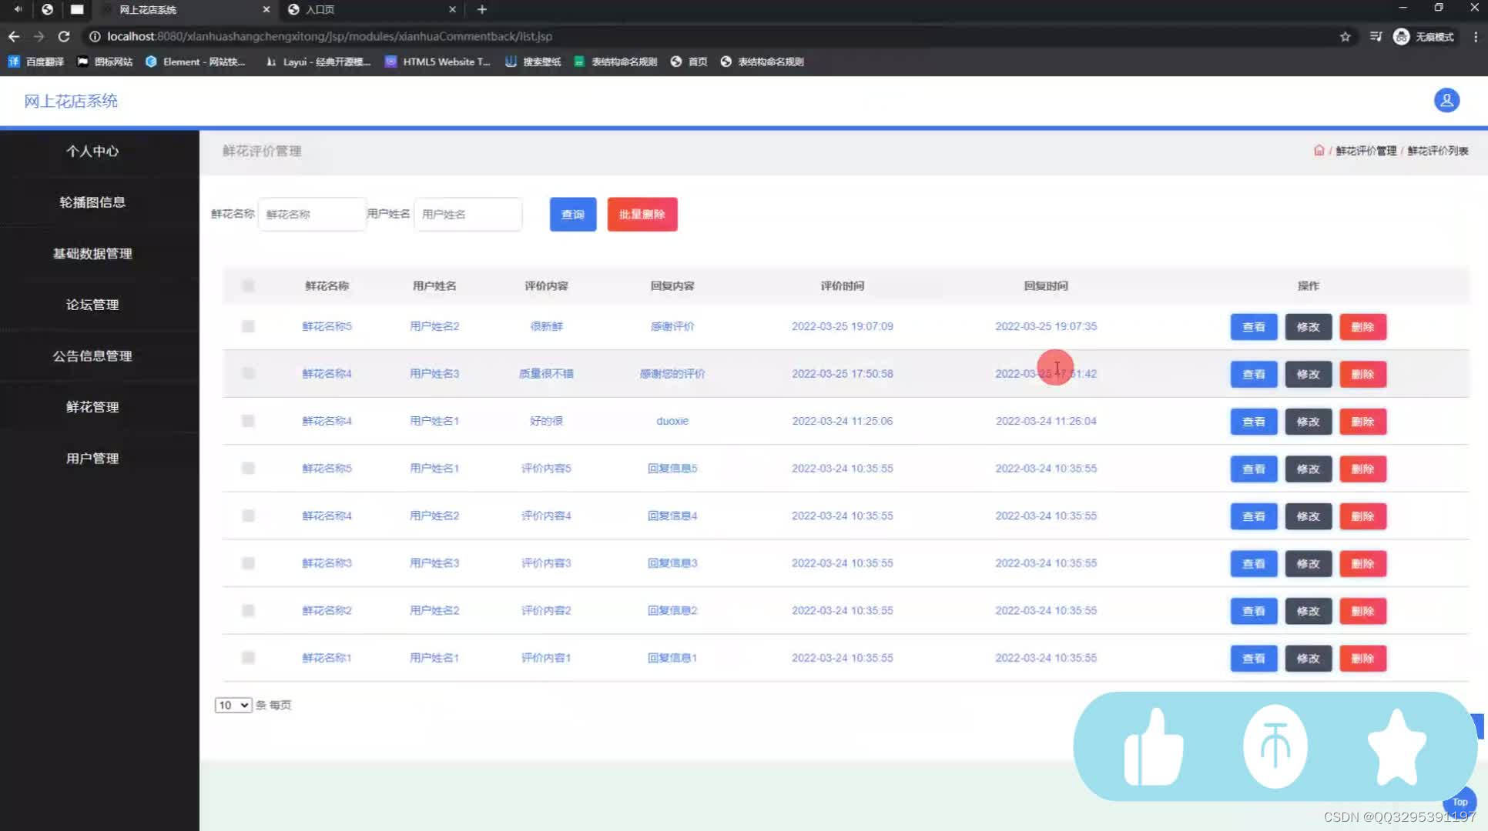The image size is (1488, 831).
Task: Click the reading list icon in toolbar
Action: 1376,36
